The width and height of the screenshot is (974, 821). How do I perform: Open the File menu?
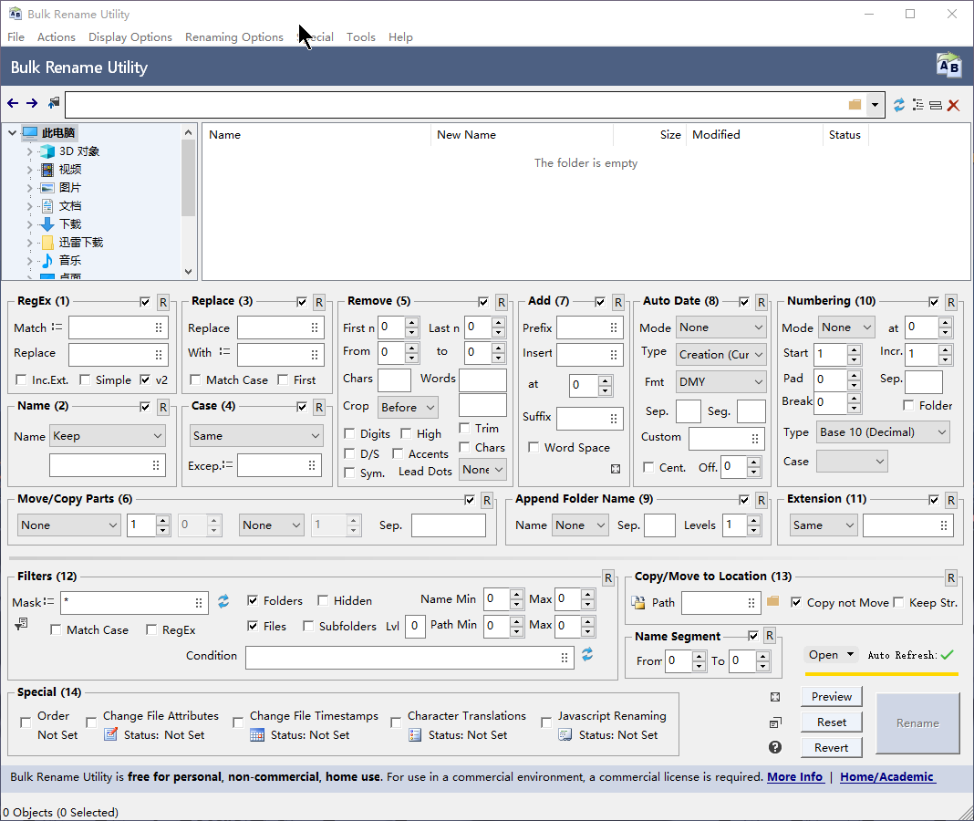point(16,36)
